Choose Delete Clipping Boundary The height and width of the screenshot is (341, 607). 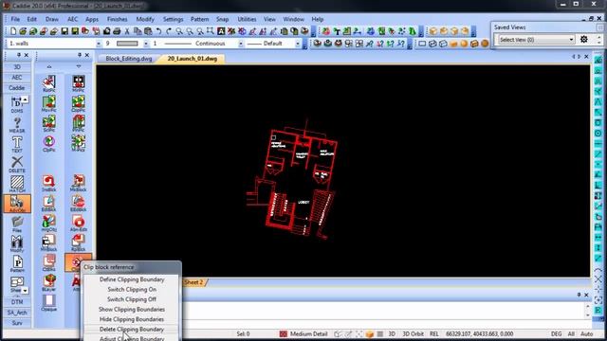[132, 330]
